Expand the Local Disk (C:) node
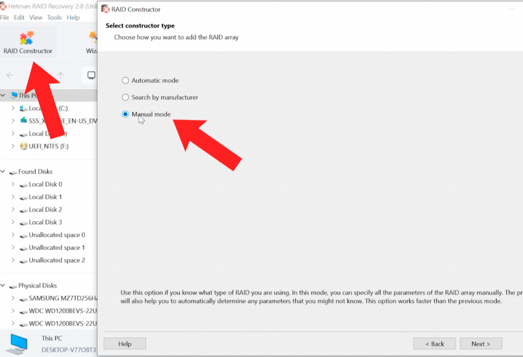This screenshot has width=523, height=357. click(13, 108)
